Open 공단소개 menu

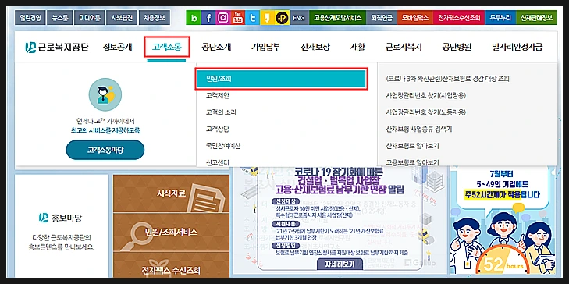(x=217, y=47)
